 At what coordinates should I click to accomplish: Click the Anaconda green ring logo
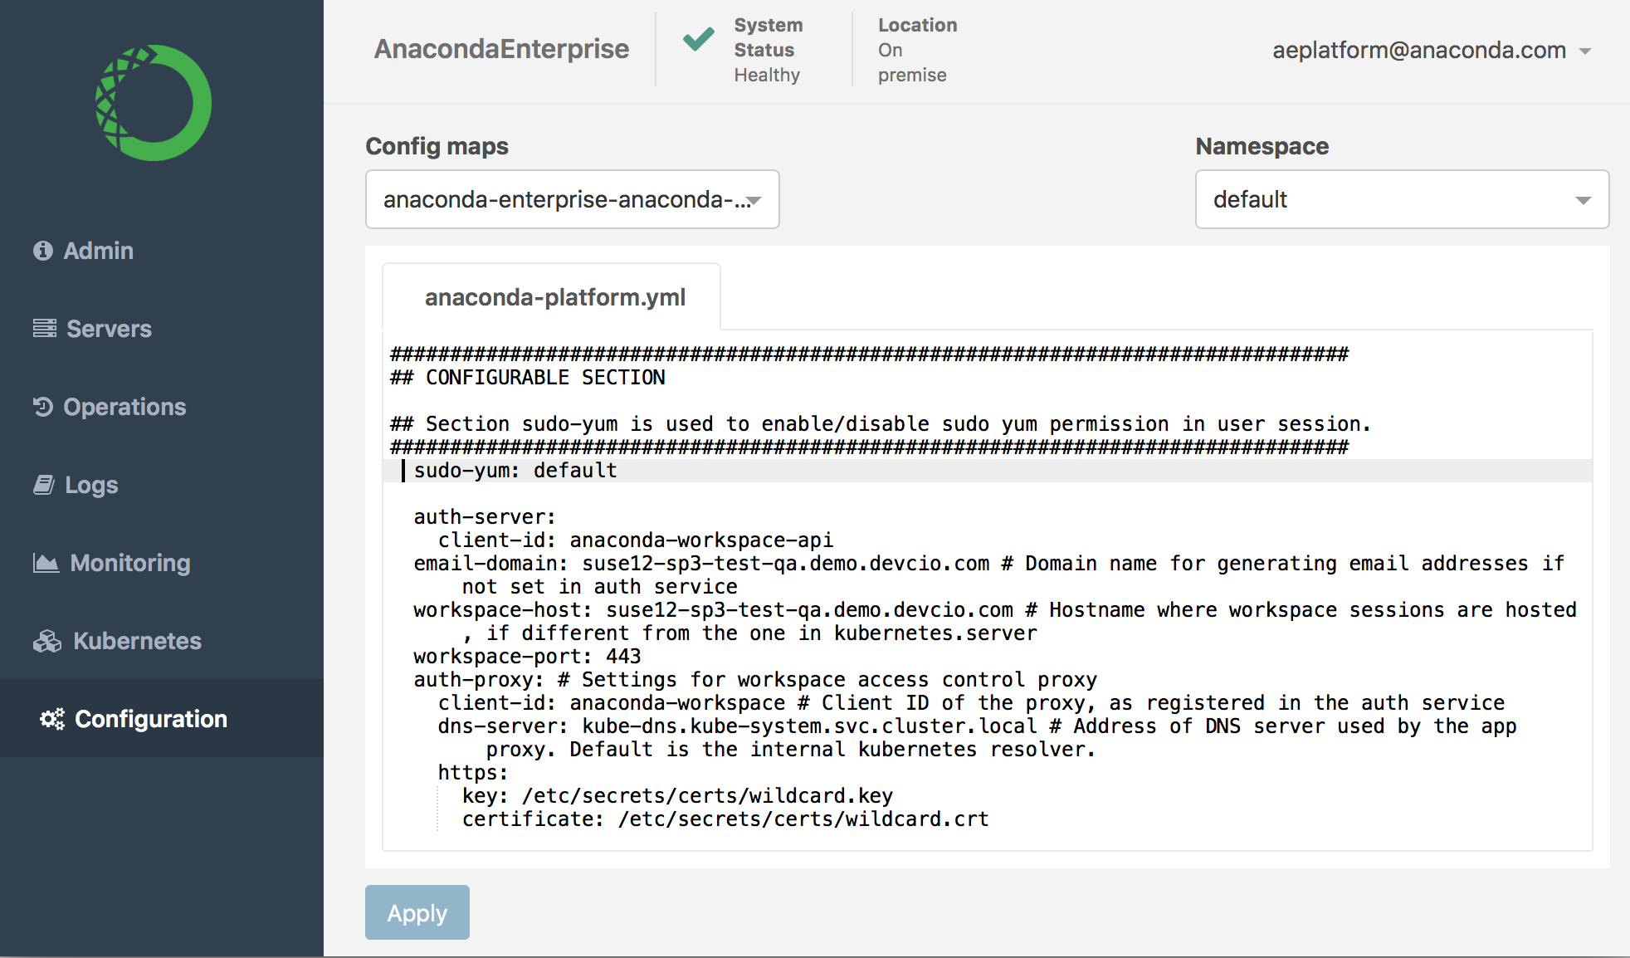click(x=154, y=103)
